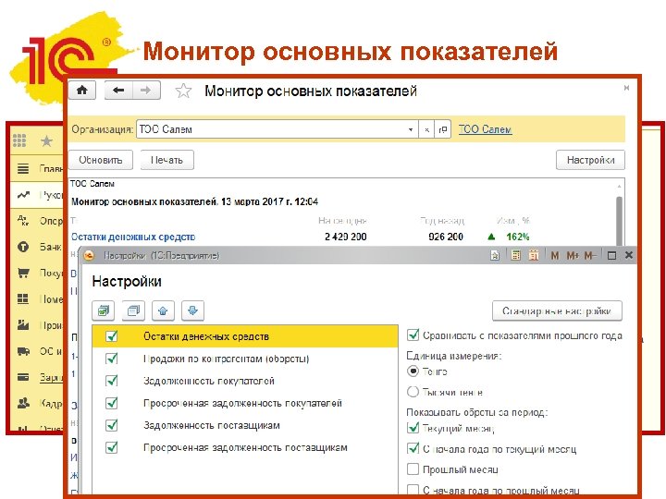Open the Главное hamburger menu icon
The image size is (666, 499).
(x=23, y=169)
